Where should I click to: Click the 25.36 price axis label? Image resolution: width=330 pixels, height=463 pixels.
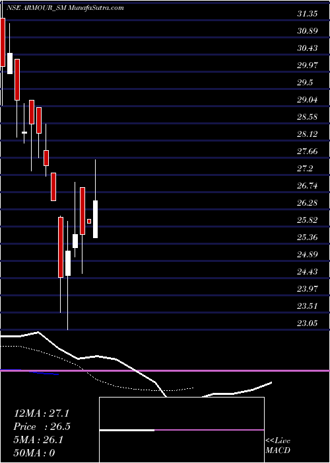click(308, 237)
